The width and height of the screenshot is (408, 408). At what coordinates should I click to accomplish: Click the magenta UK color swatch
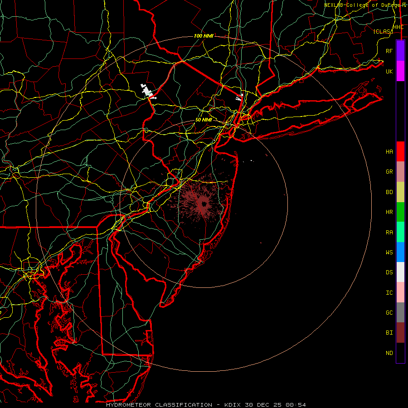(400, 71)
